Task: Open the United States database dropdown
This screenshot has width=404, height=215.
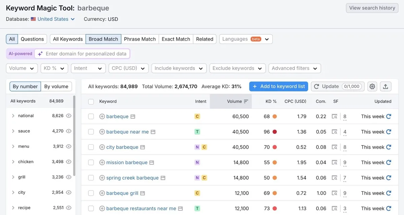Action: (x=53, y=19)
